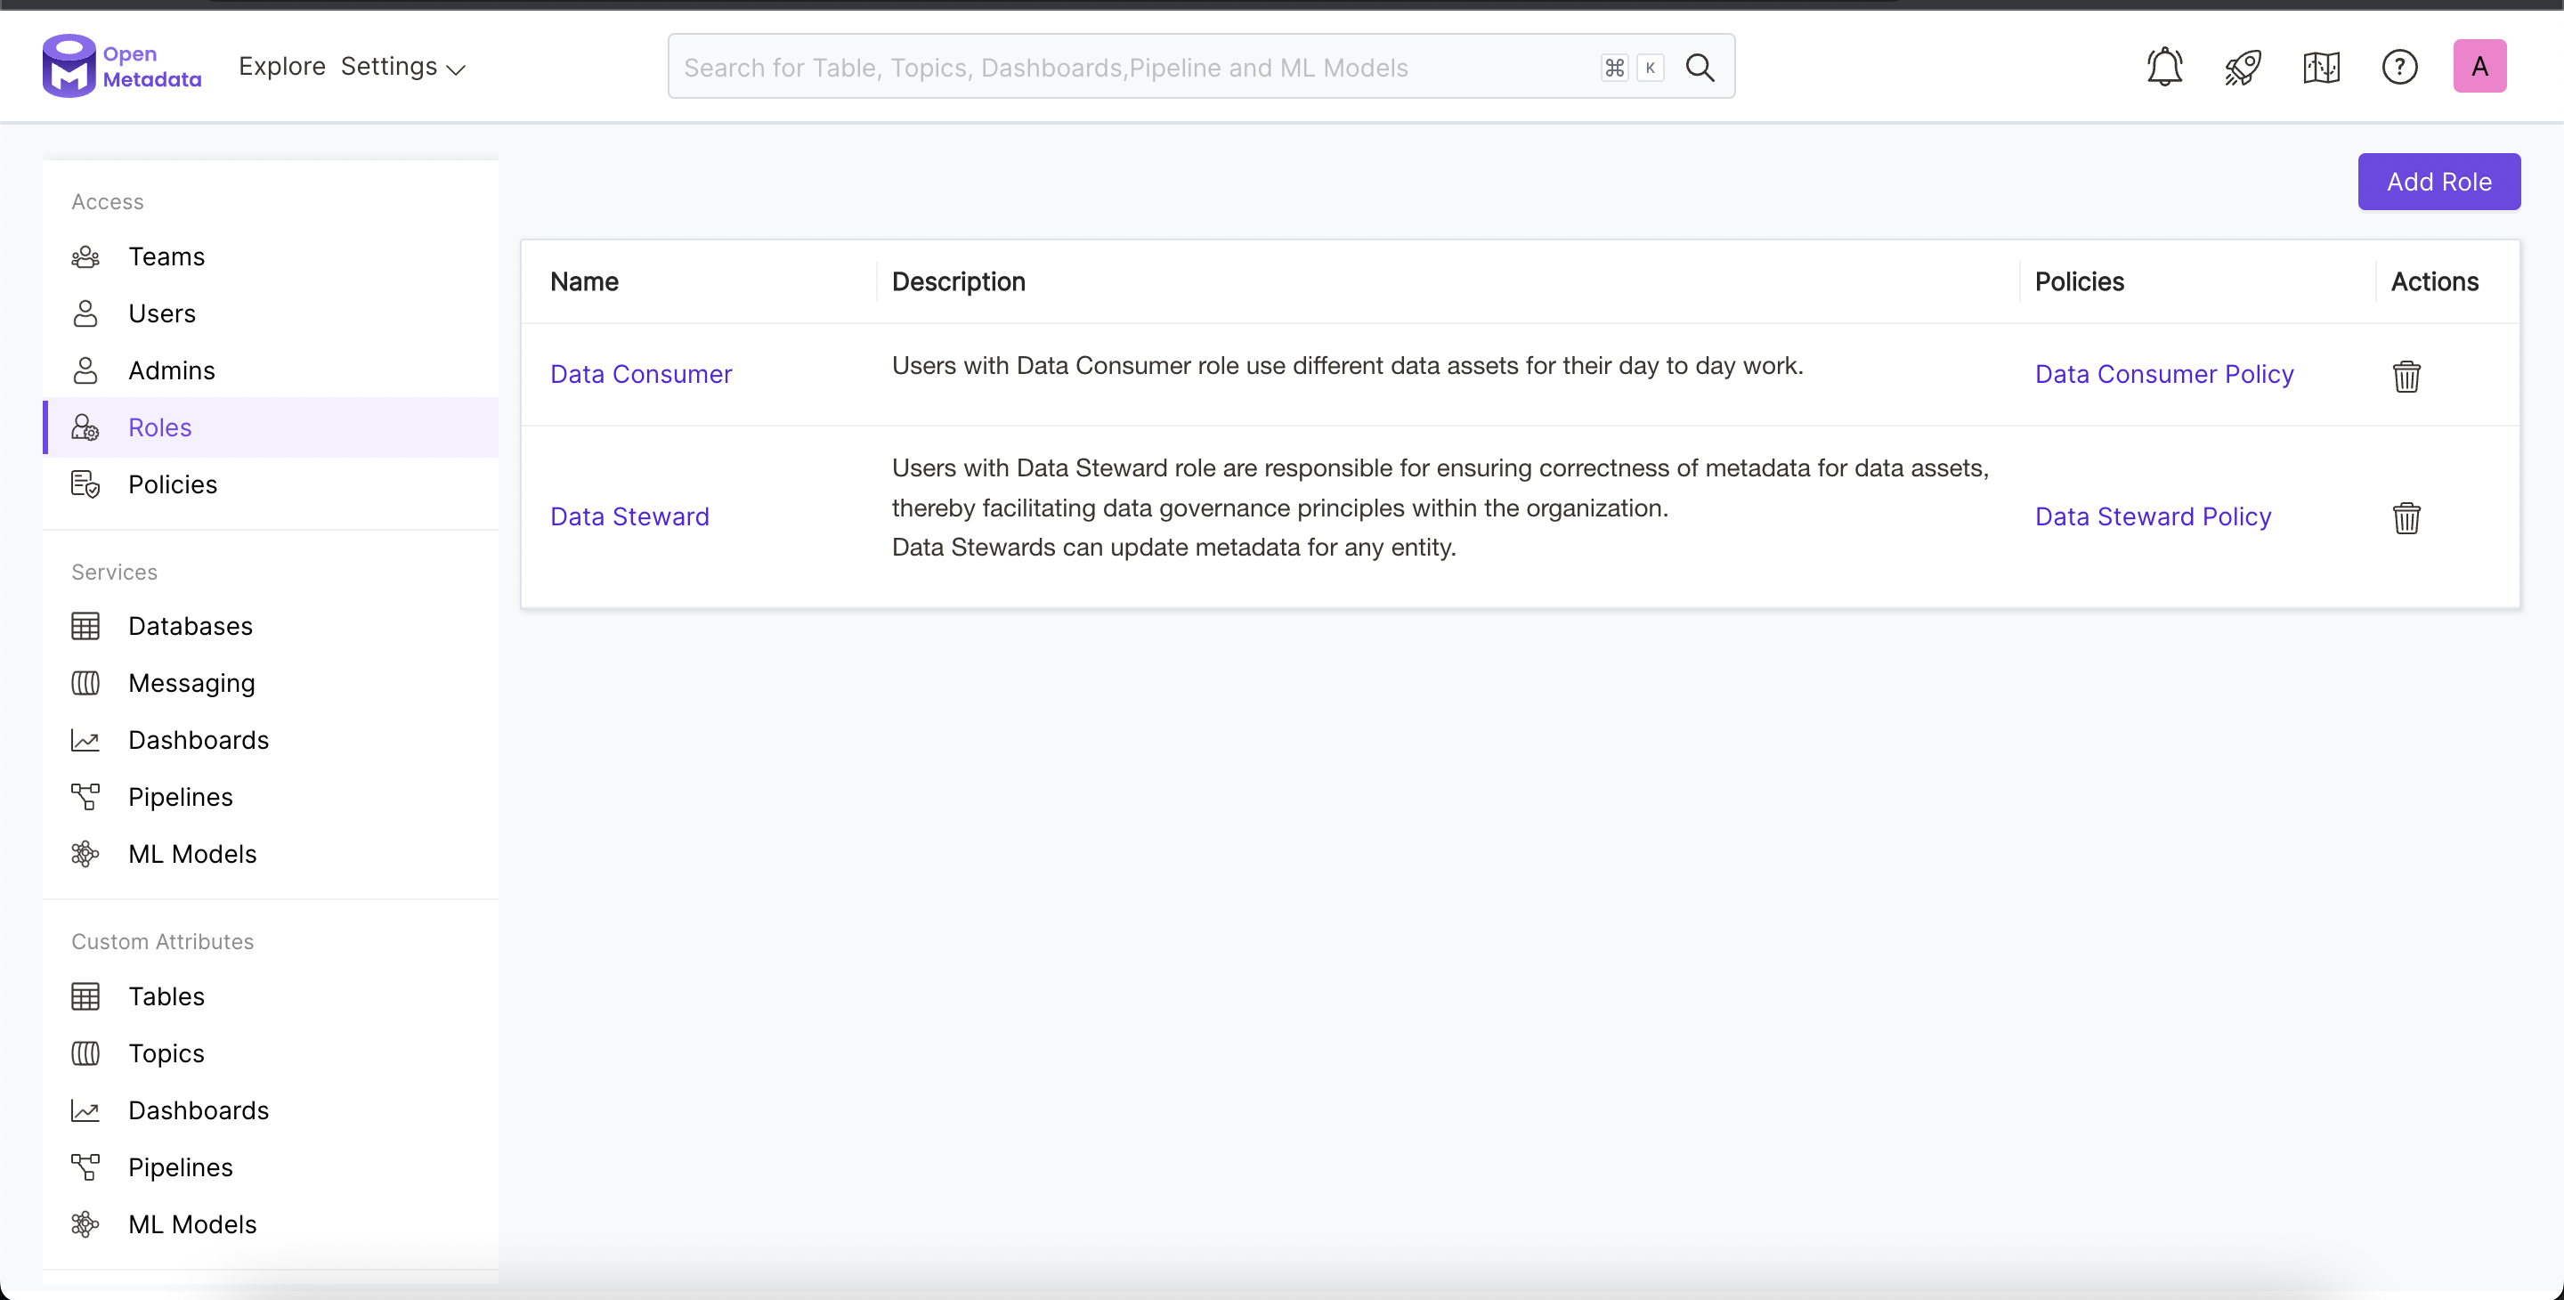Select Teams in the sidebar
2564x1300 pixels.
[166, 256]
